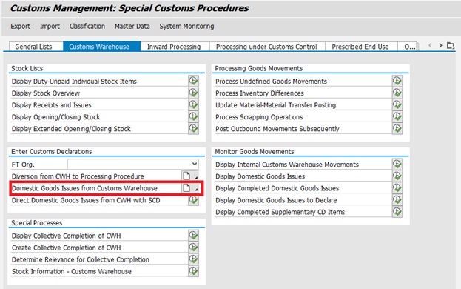The image size is (461, 289).
Task: Open the Classification menu
Action: pyautogui.click(x=87, y=26)
